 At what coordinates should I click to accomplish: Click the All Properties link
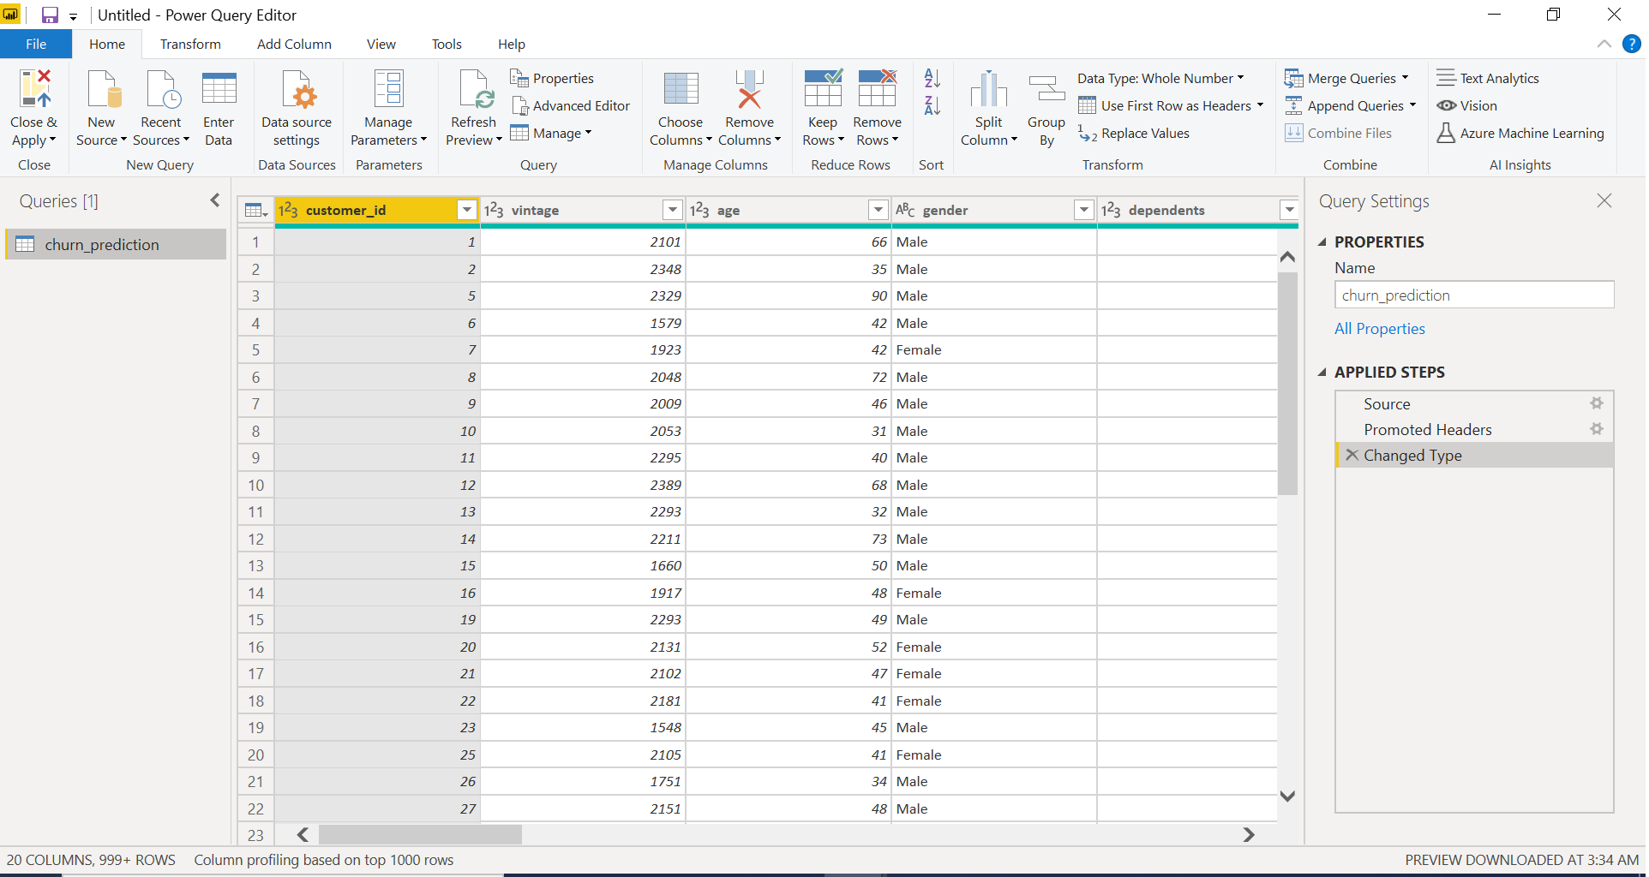[x=1379, y=329]
